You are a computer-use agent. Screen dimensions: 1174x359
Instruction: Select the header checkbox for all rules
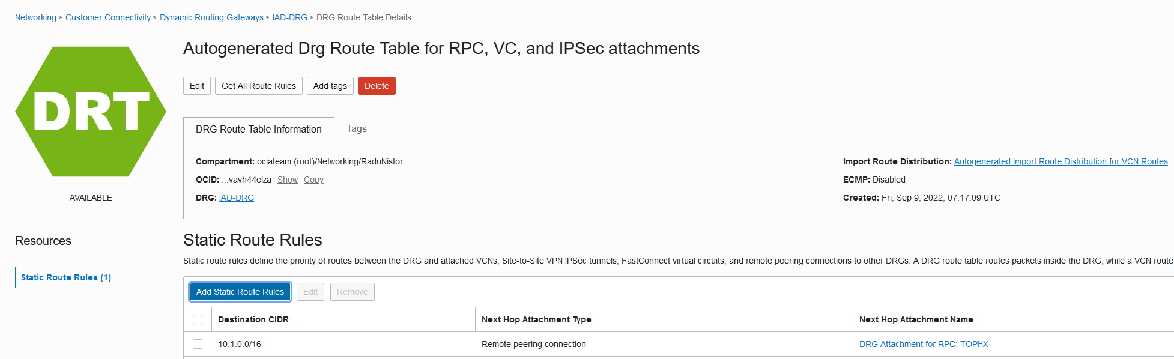(x=198, y=319)
